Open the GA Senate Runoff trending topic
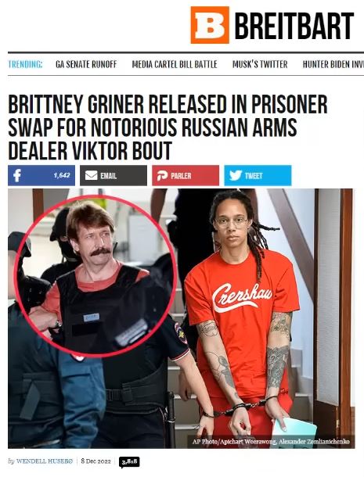This screenshot has height=477, width=364. tap(86, 64)
